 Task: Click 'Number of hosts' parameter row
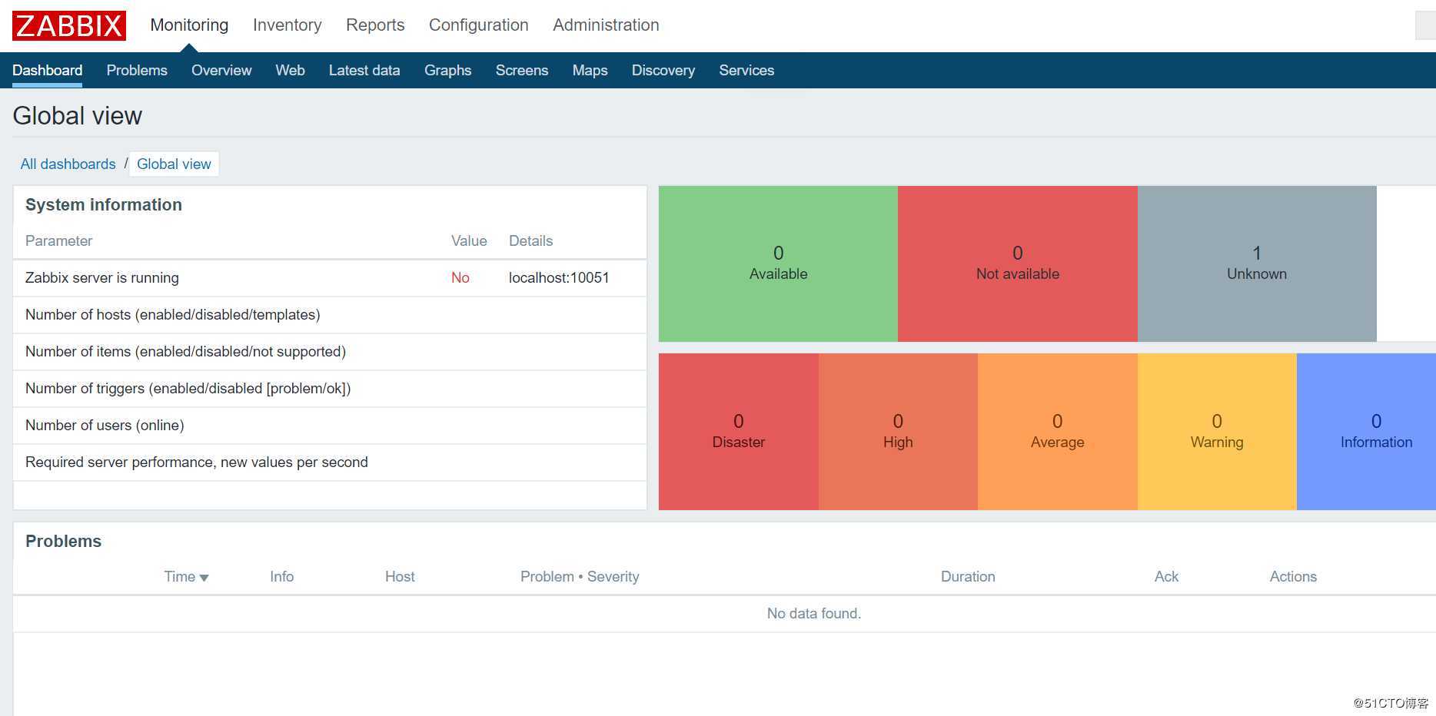pyautogui.click(x=330, y=315)
